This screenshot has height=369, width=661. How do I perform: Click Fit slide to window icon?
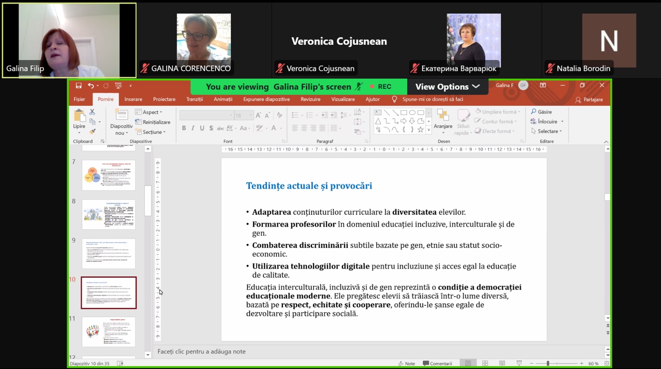607,363
